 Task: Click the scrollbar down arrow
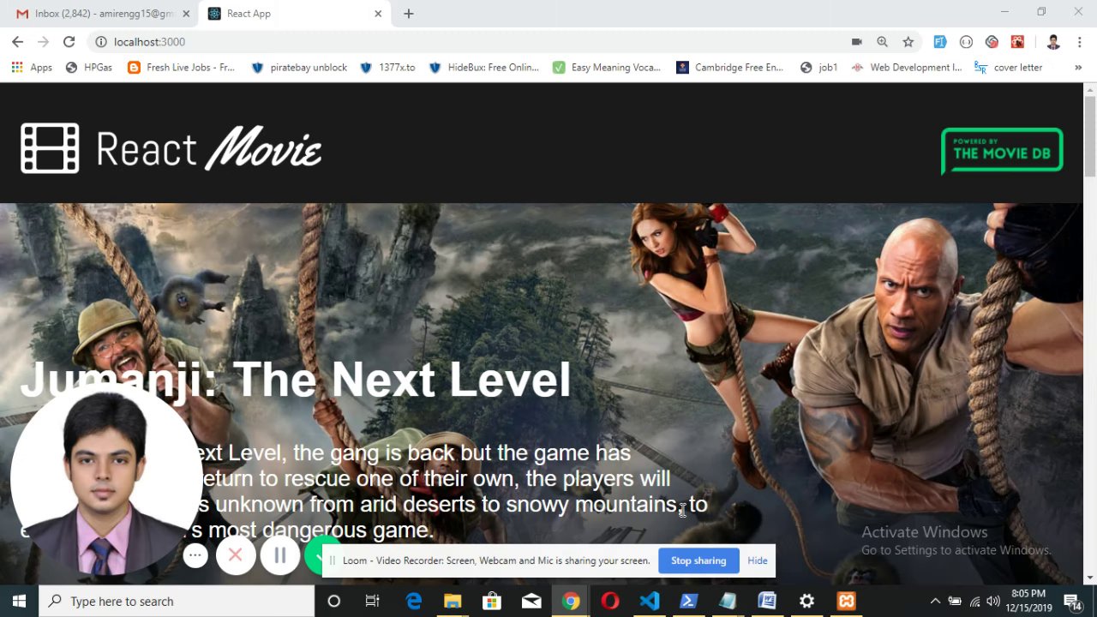click(x=1090, y=578)
